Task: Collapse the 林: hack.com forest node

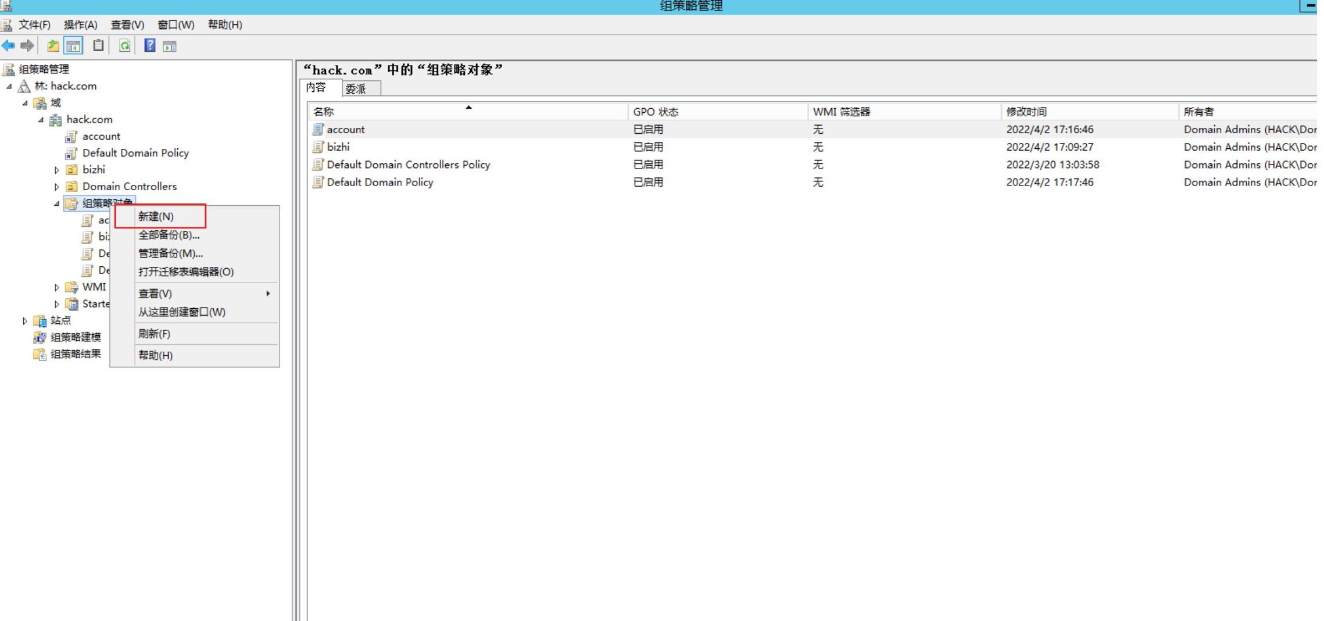Action: click(x=9, y=86)
